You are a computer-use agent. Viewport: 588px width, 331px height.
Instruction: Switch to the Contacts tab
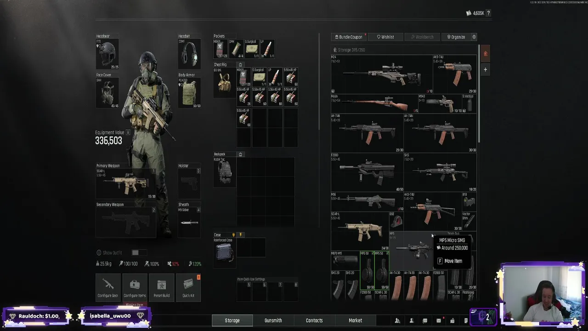[314, 320]
